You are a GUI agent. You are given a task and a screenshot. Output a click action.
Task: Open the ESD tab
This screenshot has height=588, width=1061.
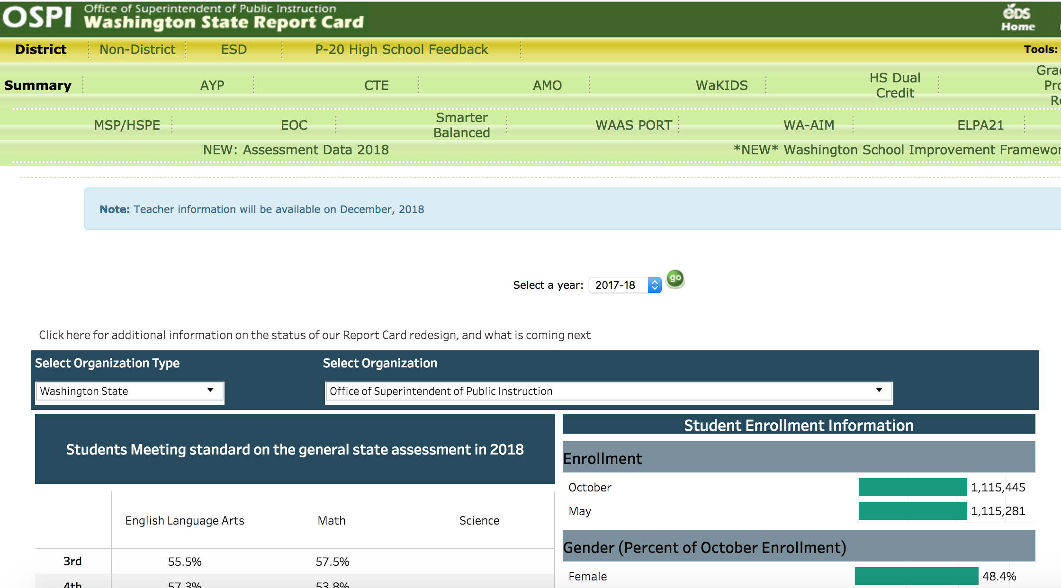pos(234,49)
